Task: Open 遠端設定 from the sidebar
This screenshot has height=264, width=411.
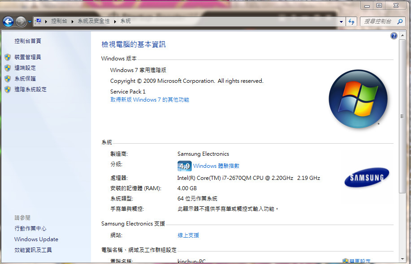Action: tap(25, 68)
